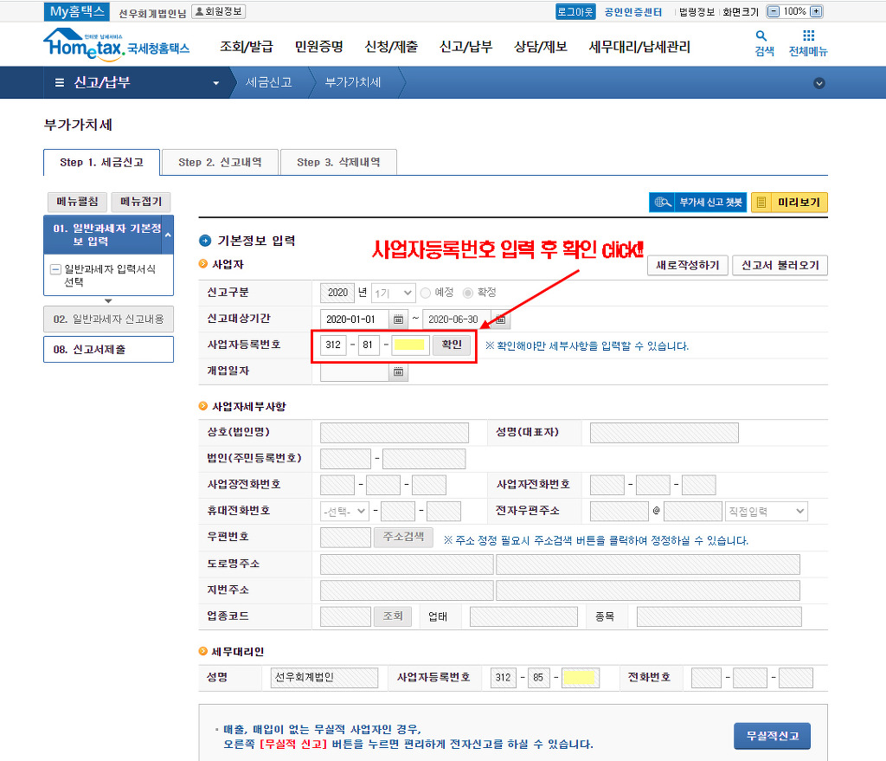This screenshot has width=886, height=761.
Task: Decrease screen size with minus icon
Action: coord(774,11)
